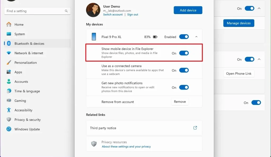
Task: Collapse the Pixel 9 Pro XL device section
Action: click(196, 36)
